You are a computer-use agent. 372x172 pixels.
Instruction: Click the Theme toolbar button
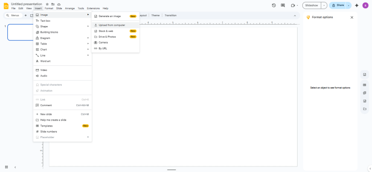[x=155, y=15]
